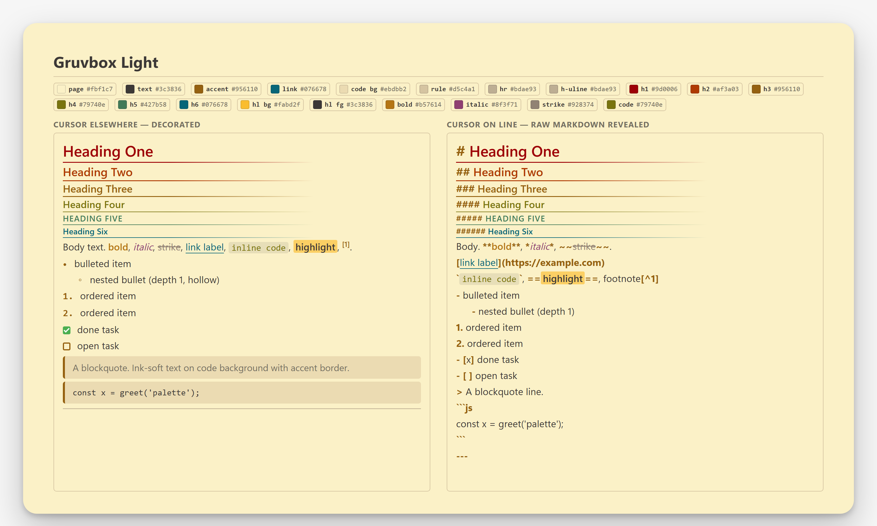This screenshot has height=526, width=877.
Task: Click link label inside raw markdown brackets
Action: [479, 263]
